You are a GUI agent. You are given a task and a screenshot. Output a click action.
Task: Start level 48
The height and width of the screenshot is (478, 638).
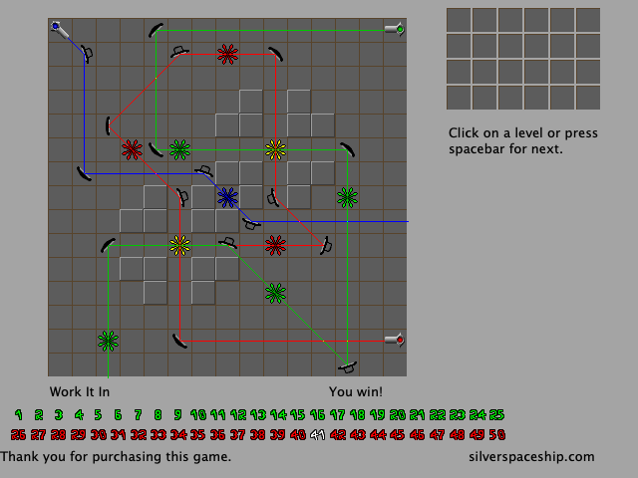[458, 435]
